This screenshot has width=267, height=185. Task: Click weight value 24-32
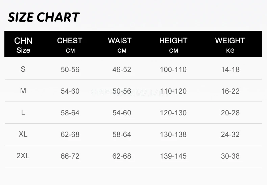point(230,134)
